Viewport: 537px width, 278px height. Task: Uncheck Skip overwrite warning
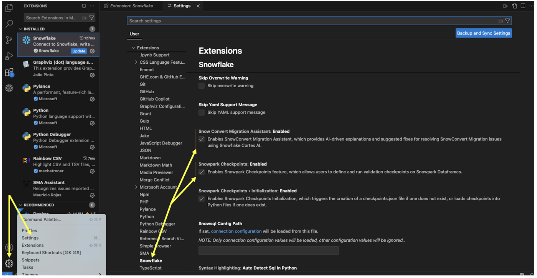(x=201, y=86)
